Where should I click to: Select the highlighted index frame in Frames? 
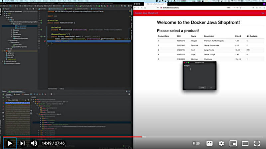(18, 103)
